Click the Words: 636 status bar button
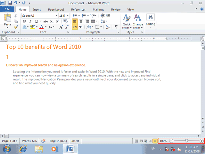The image size is (205, 154). click(x=29, y=141)
